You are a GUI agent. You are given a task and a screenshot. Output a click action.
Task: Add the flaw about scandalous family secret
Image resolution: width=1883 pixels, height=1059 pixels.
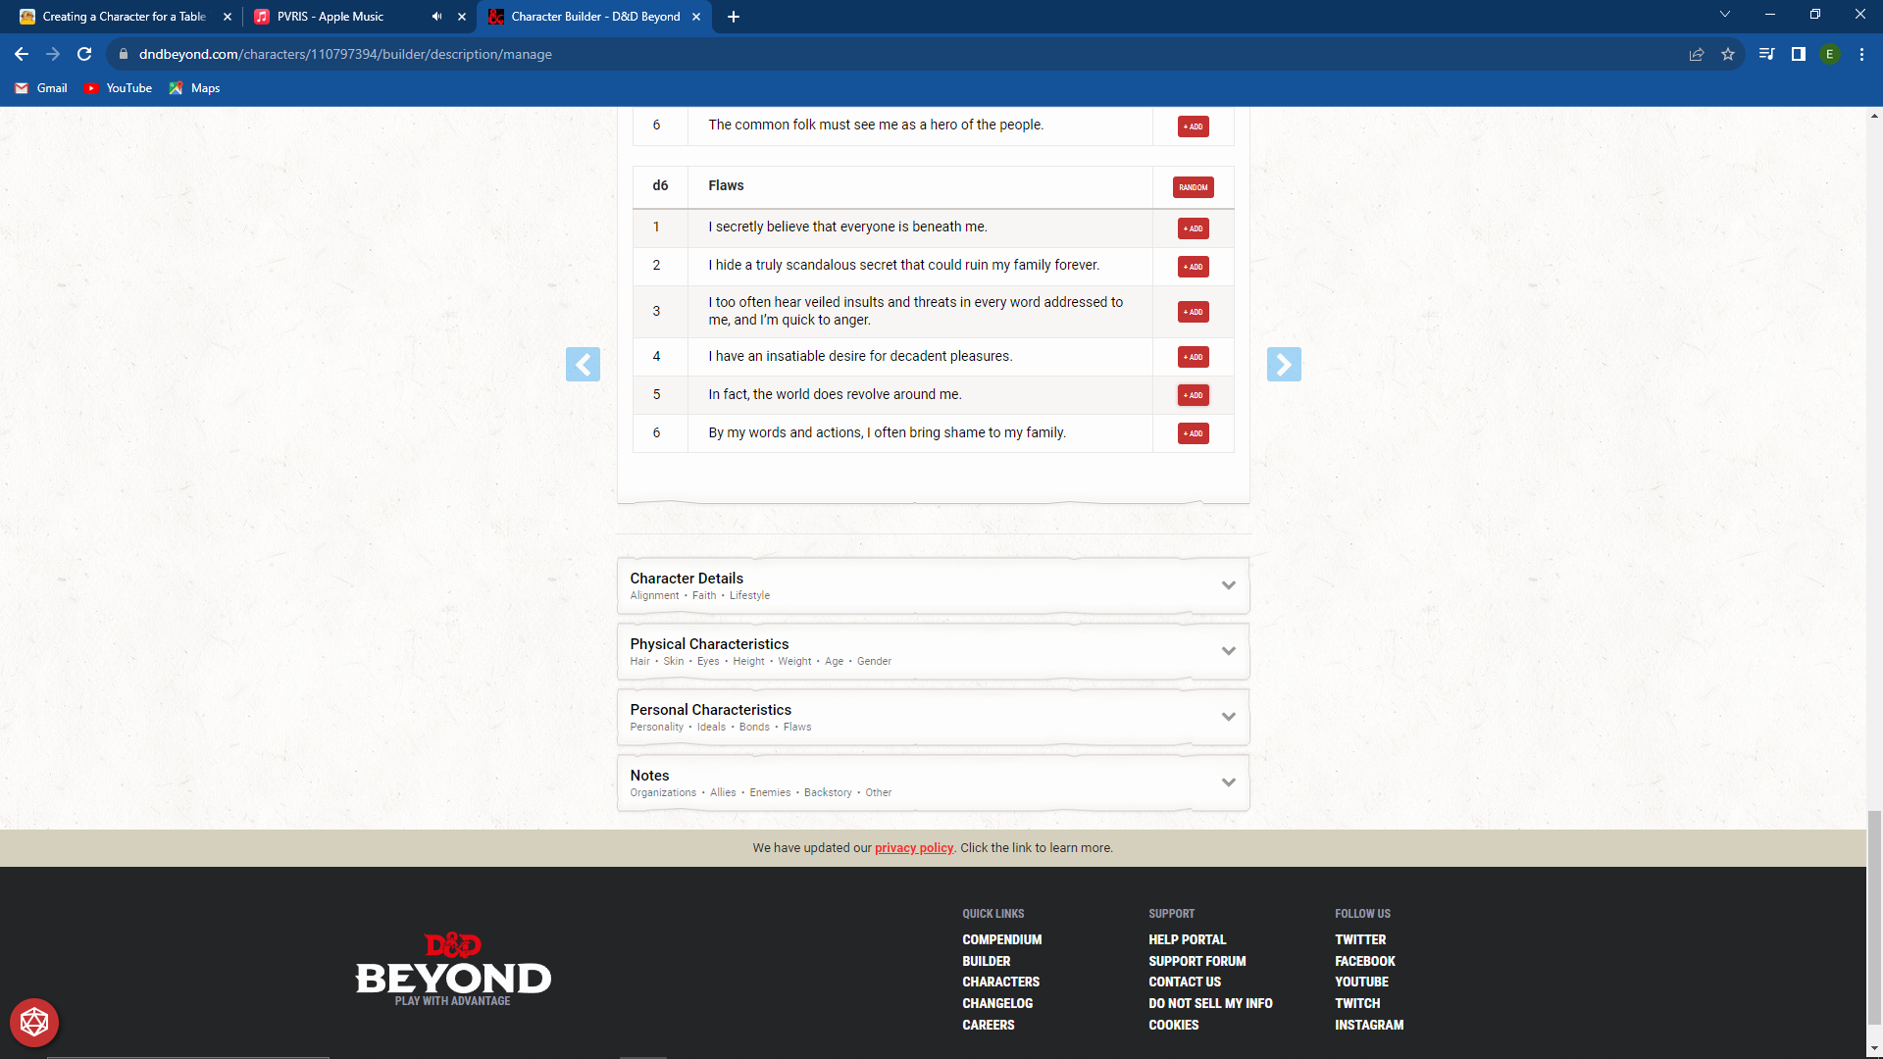point(1193,266)
